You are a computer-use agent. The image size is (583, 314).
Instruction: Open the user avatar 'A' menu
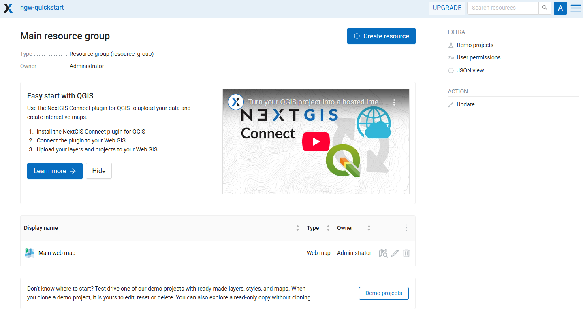[x=560, y=8]
